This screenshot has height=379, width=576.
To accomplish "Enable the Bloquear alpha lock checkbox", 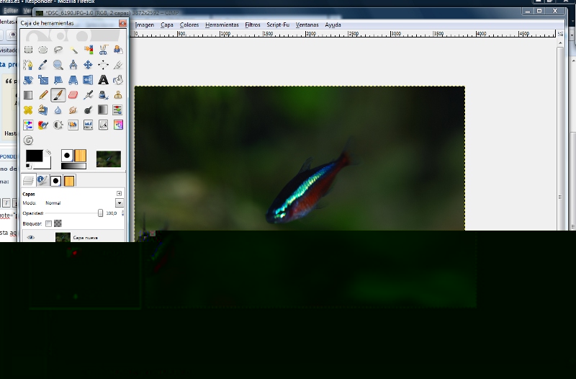I will coord(48,223).
